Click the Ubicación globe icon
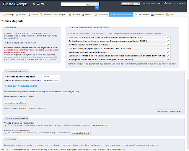 tap(70, 15)
